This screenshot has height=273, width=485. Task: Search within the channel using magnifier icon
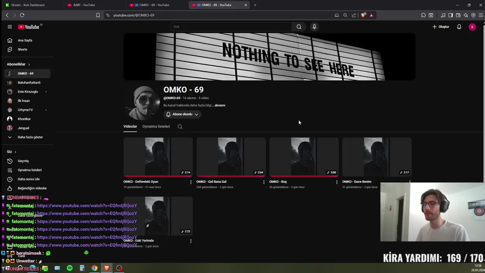(180, 127)
